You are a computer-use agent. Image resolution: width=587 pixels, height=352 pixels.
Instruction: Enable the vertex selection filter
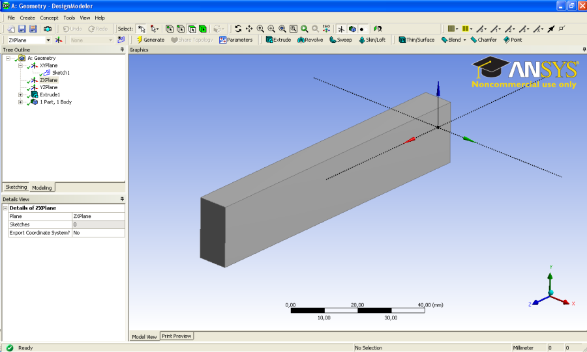(170, 29)
